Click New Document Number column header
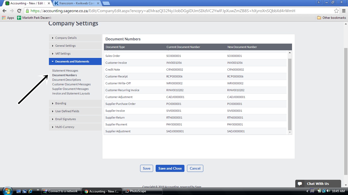348x195 pixels. [242, 47]
